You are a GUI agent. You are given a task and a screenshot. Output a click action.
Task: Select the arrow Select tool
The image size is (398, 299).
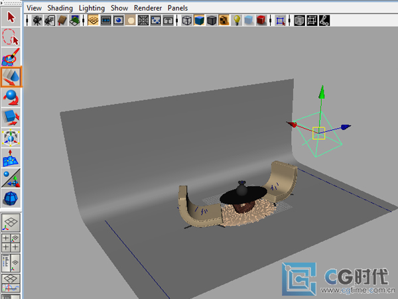click(11, 17)
